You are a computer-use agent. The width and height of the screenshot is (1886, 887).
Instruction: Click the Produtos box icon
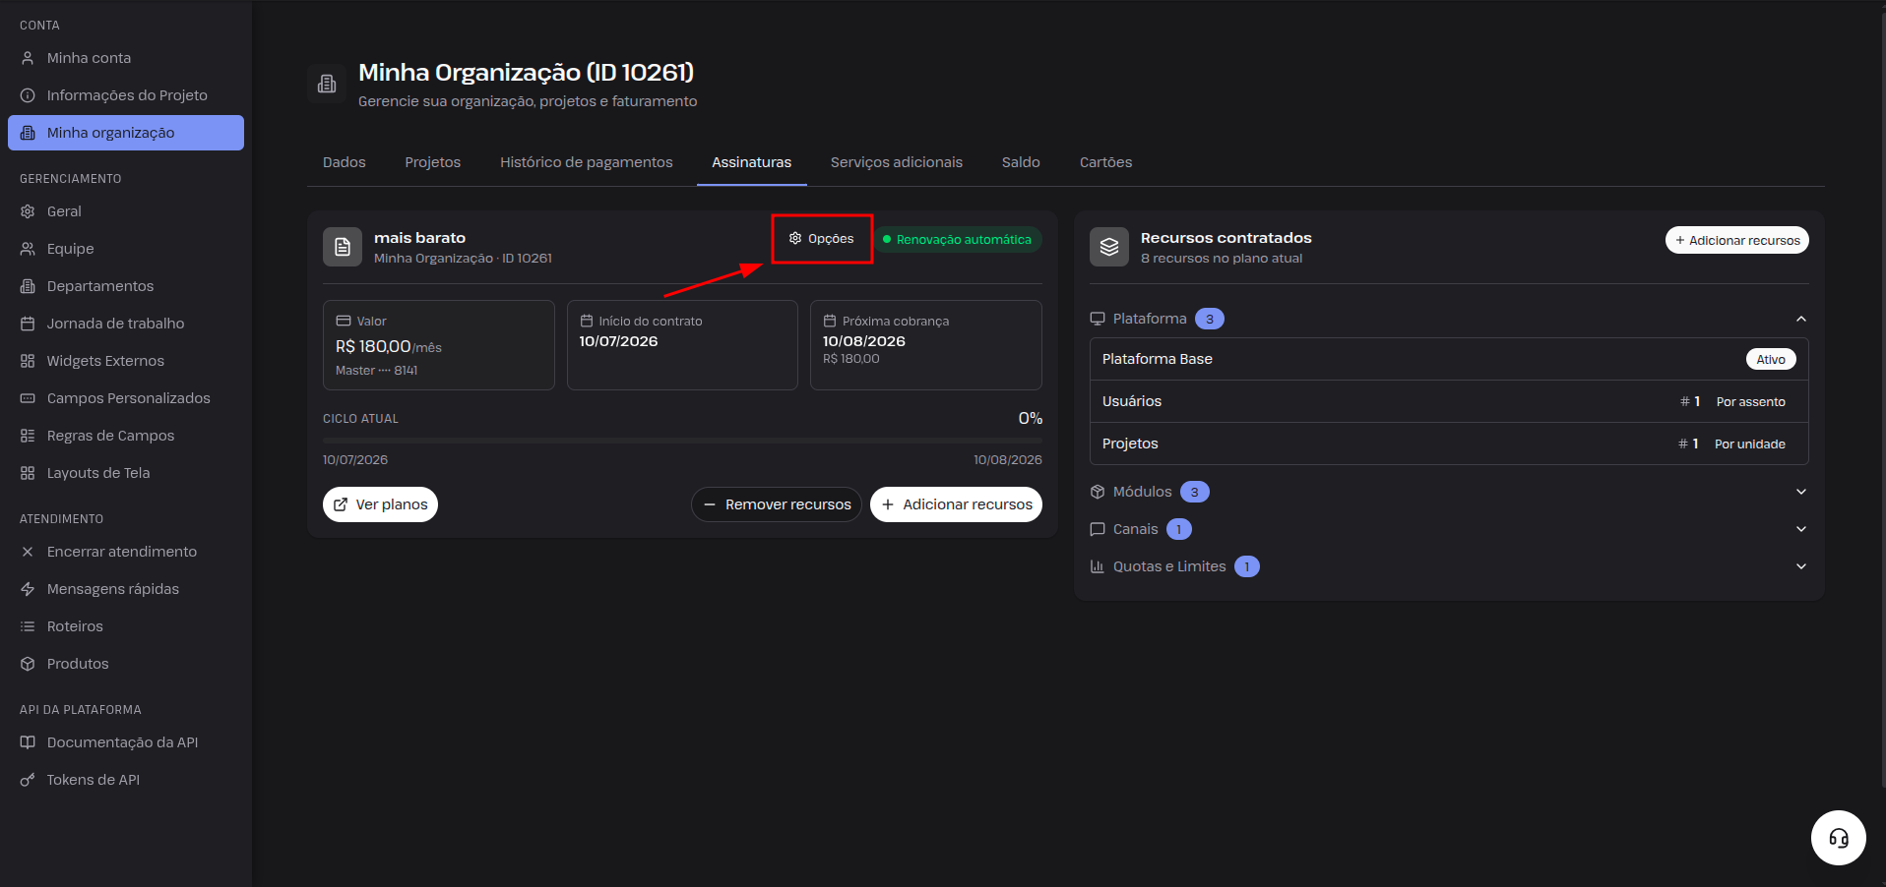(x=28, y=664)
